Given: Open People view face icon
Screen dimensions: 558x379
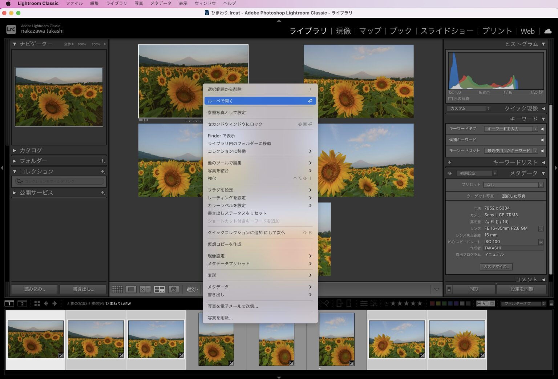Looking at the screenshot, I should click(174, 289).
